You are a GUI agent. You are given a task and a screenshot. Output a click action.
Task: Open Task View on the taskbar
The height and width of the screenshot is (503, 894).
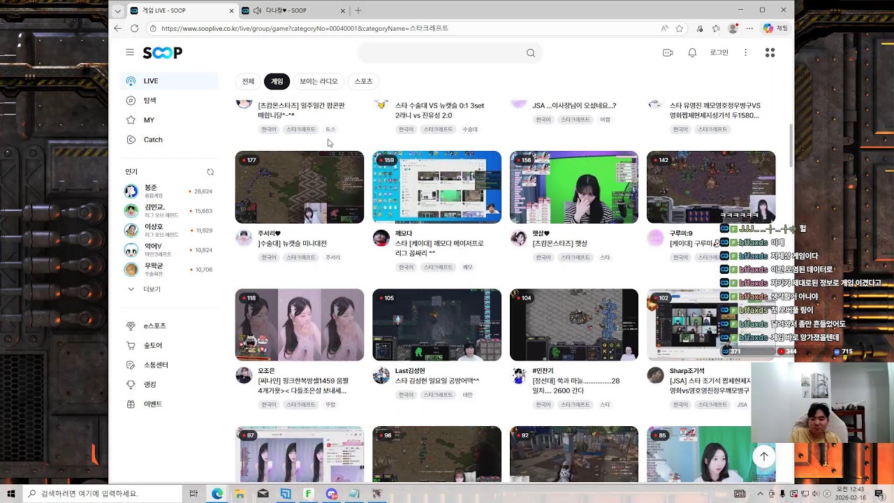click(x=193, y=494)
